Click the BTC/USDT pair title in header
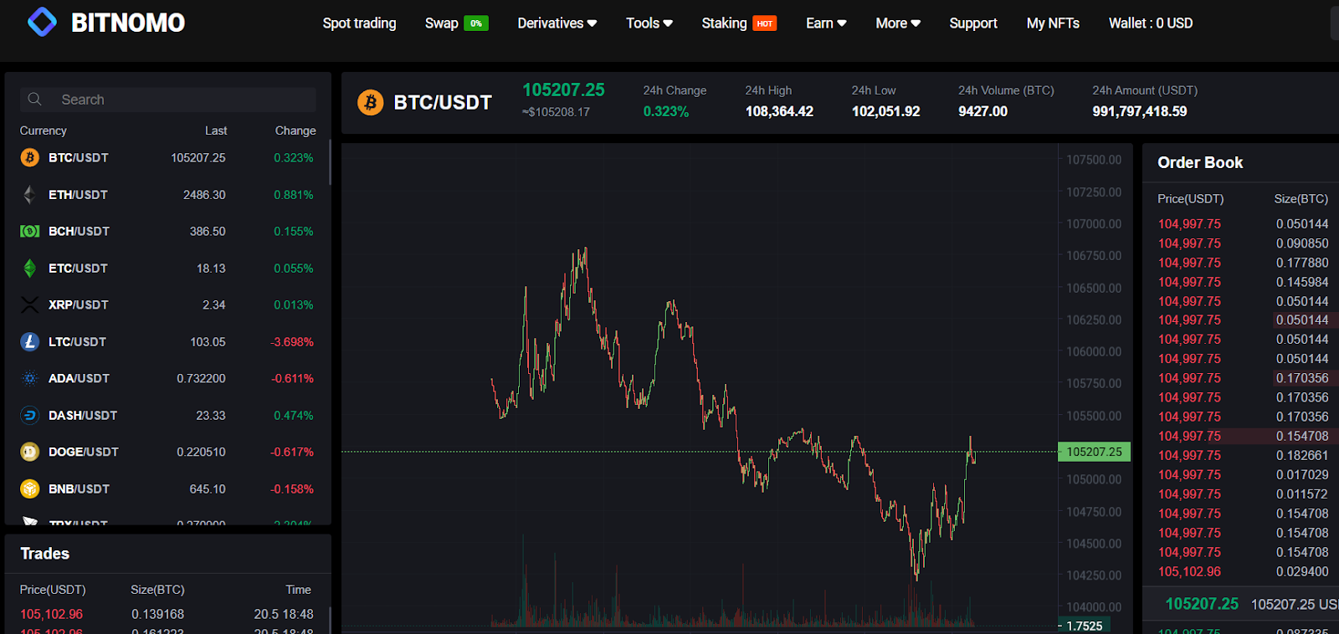The width and height of the screenshot is (1339, 634). (443, 102)
